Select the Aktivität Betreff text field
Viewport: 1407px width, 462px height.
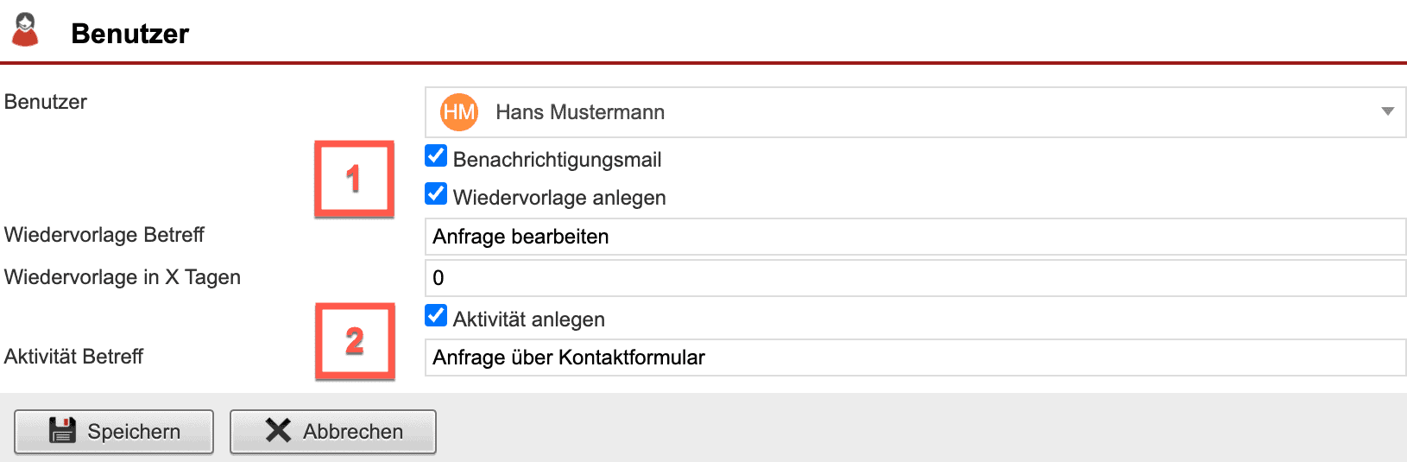click(x=915, y=358)
